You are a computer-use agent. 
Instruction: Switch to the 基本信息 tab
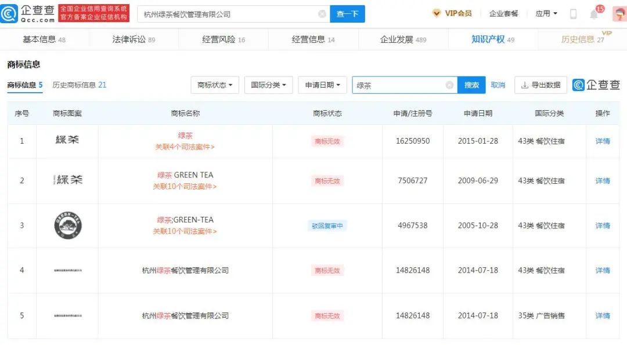click(44, 39)
